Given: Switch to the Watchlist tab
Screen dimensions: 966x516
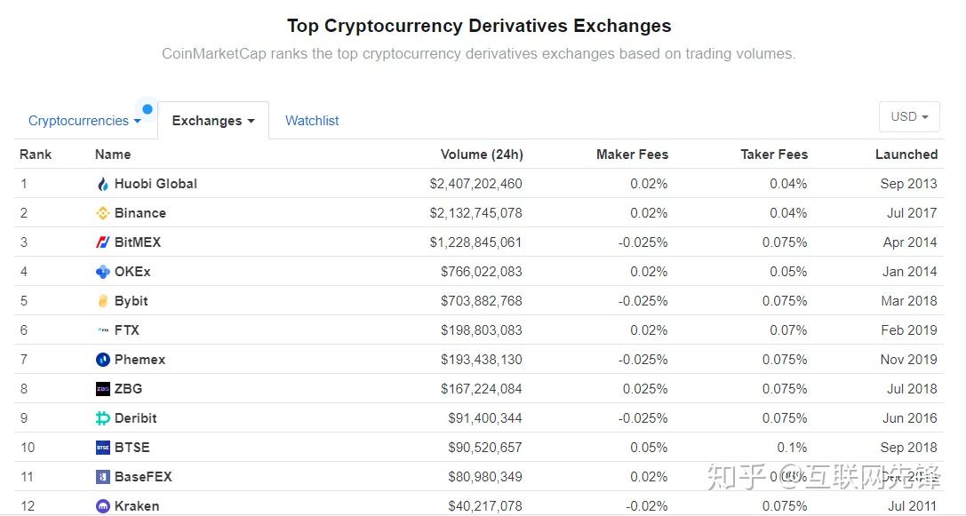Looking at the screenshot, I should (312, 121).
